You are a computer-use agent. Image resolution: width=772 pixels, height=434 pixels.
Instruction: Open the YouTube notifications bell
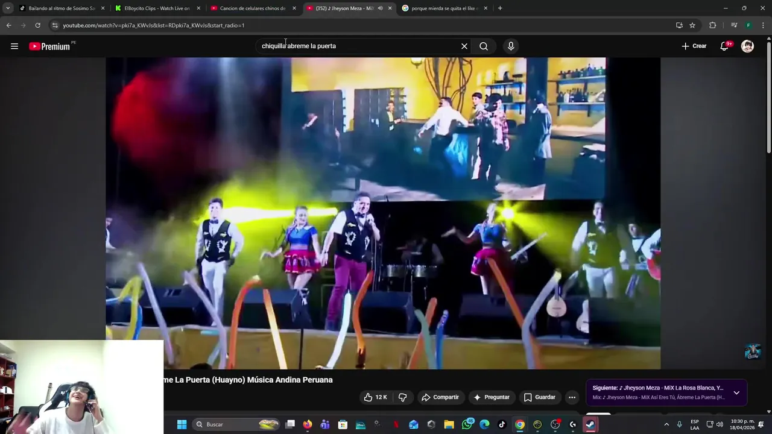click(x=724, y=46)
